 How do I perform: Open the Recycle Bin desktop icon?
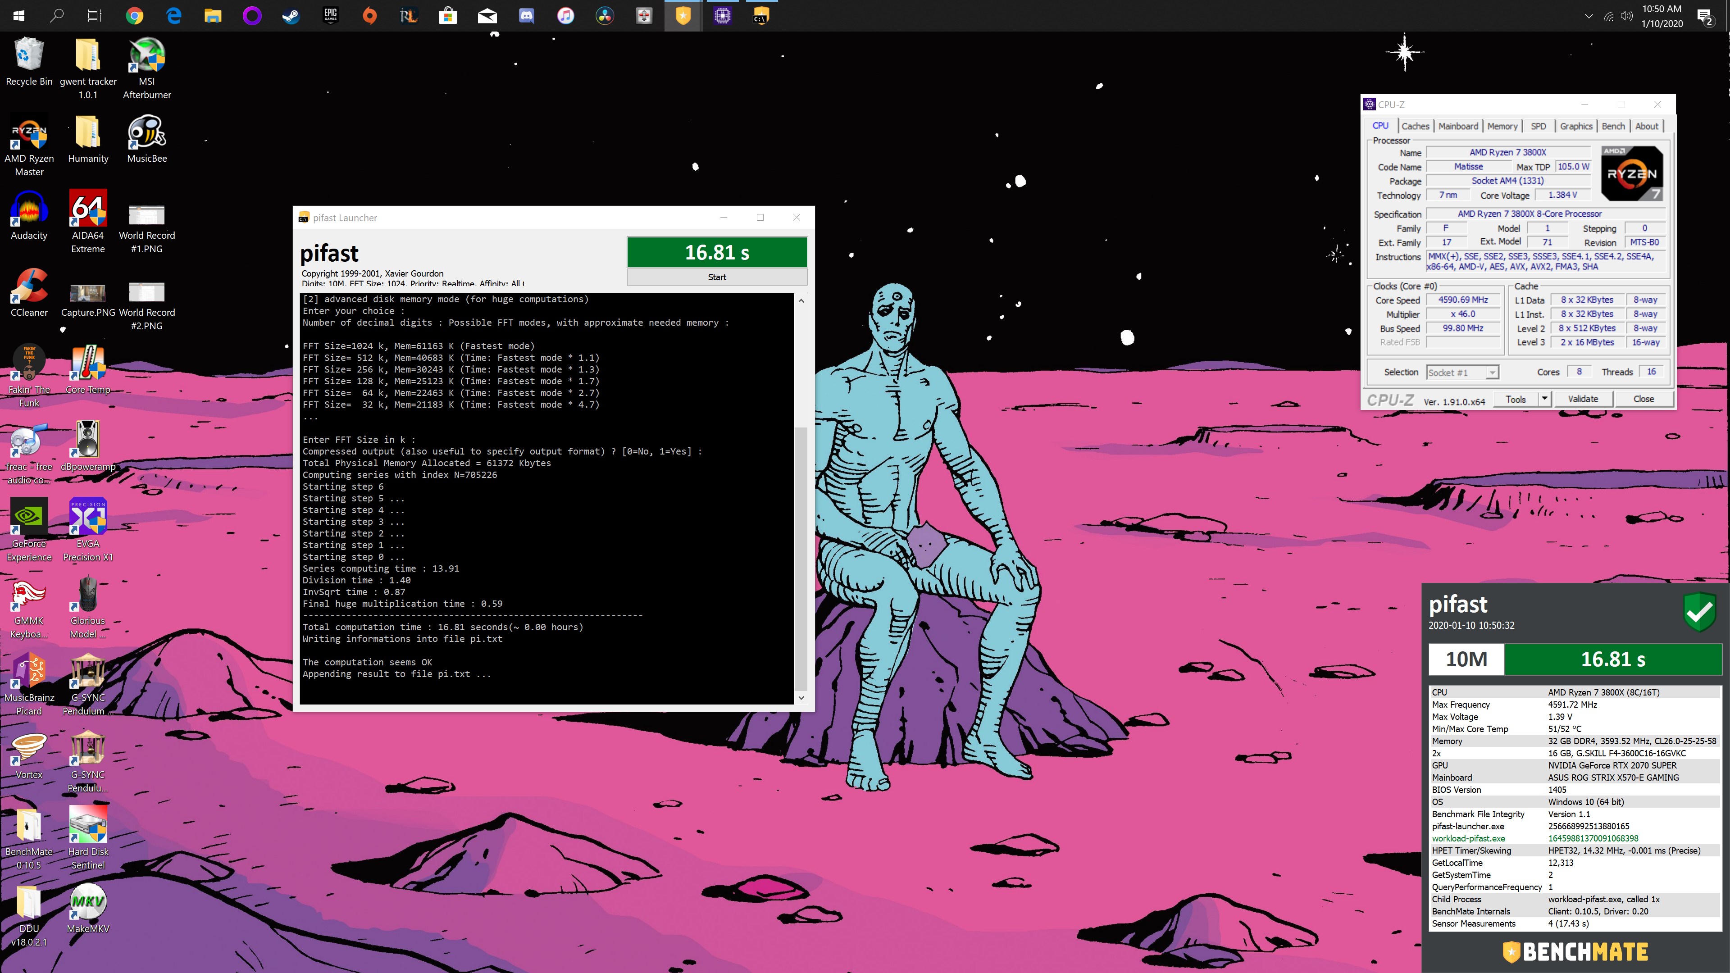tap(29, 62)
